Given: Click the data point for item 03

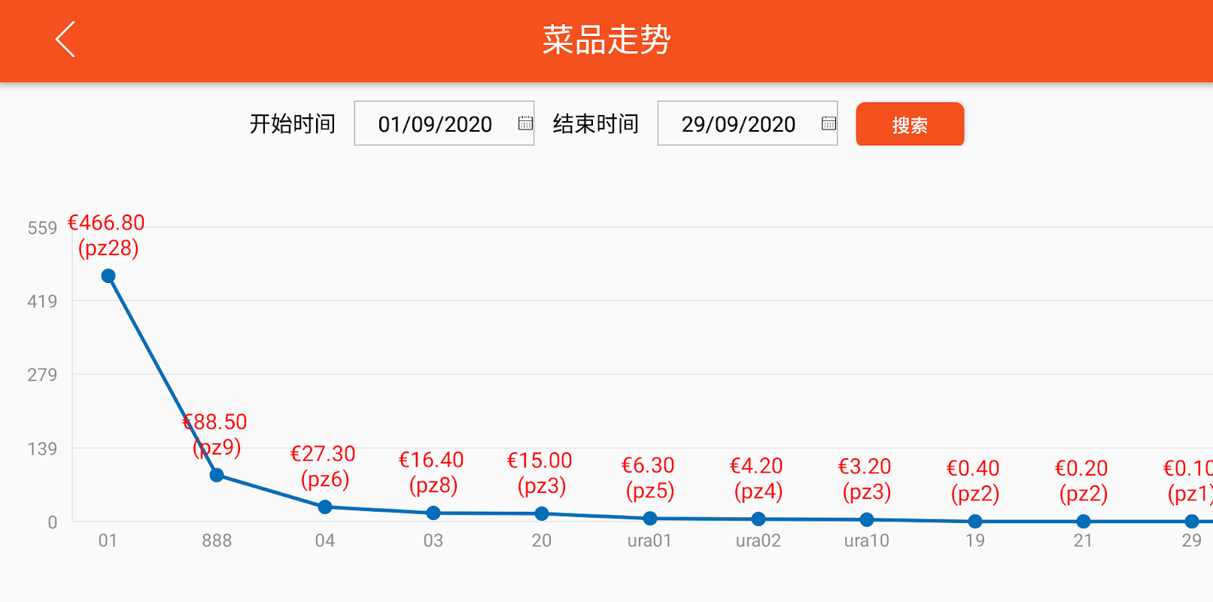Looking at the screenshot, I should 433,513.
